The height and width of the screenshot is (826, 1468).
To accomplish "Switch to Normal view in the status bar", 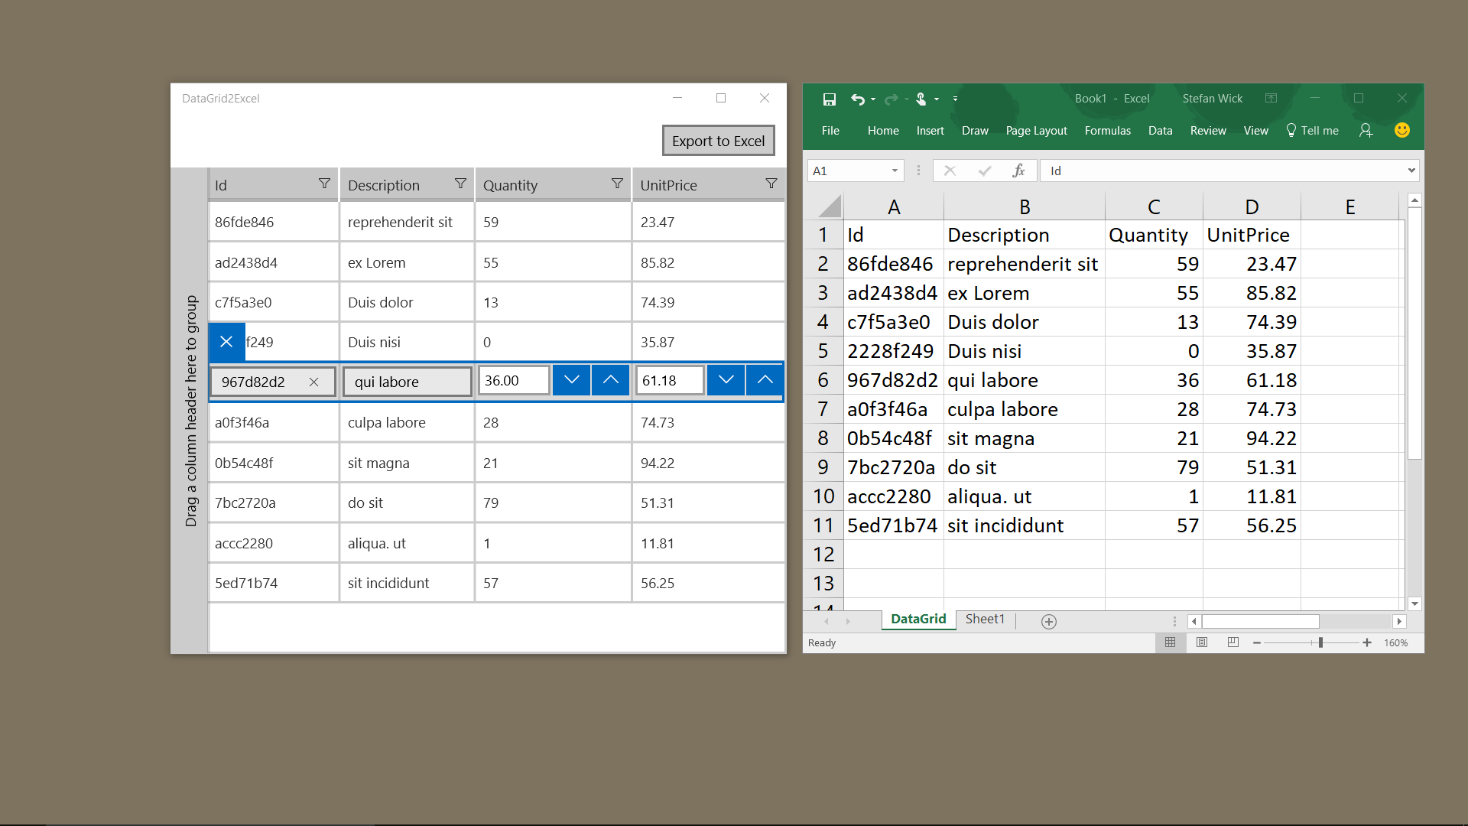I will coord(1170,642).
